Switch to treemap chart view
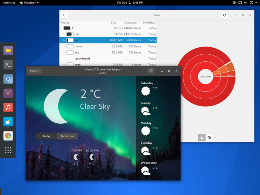This screenshot has width=260, height=195. [209, 138]
